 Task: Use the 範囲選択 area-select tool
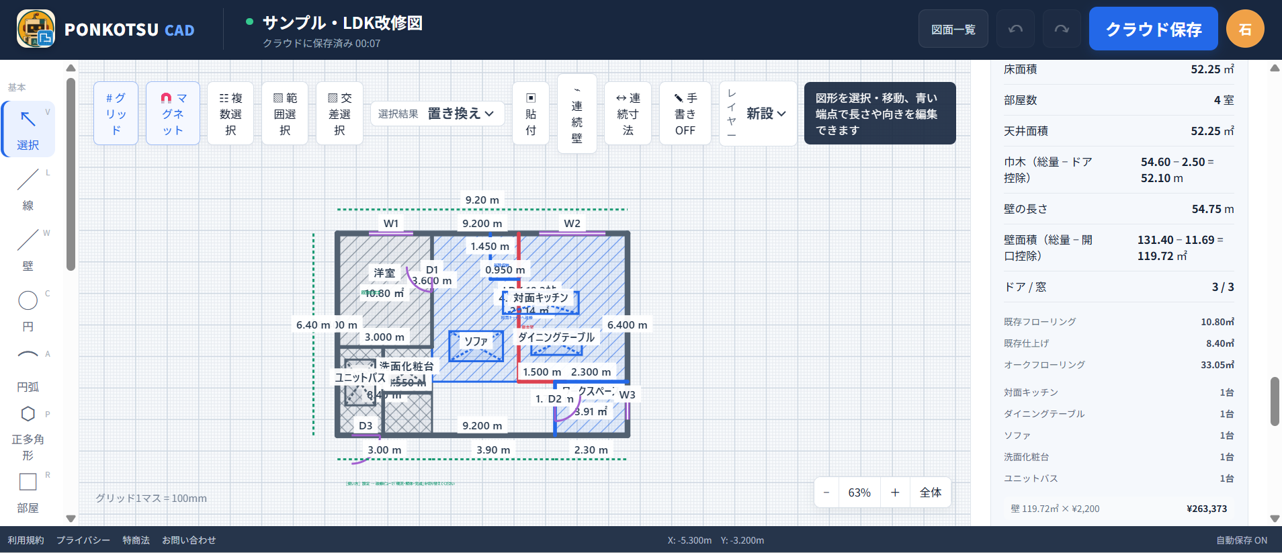pos(285,114)
